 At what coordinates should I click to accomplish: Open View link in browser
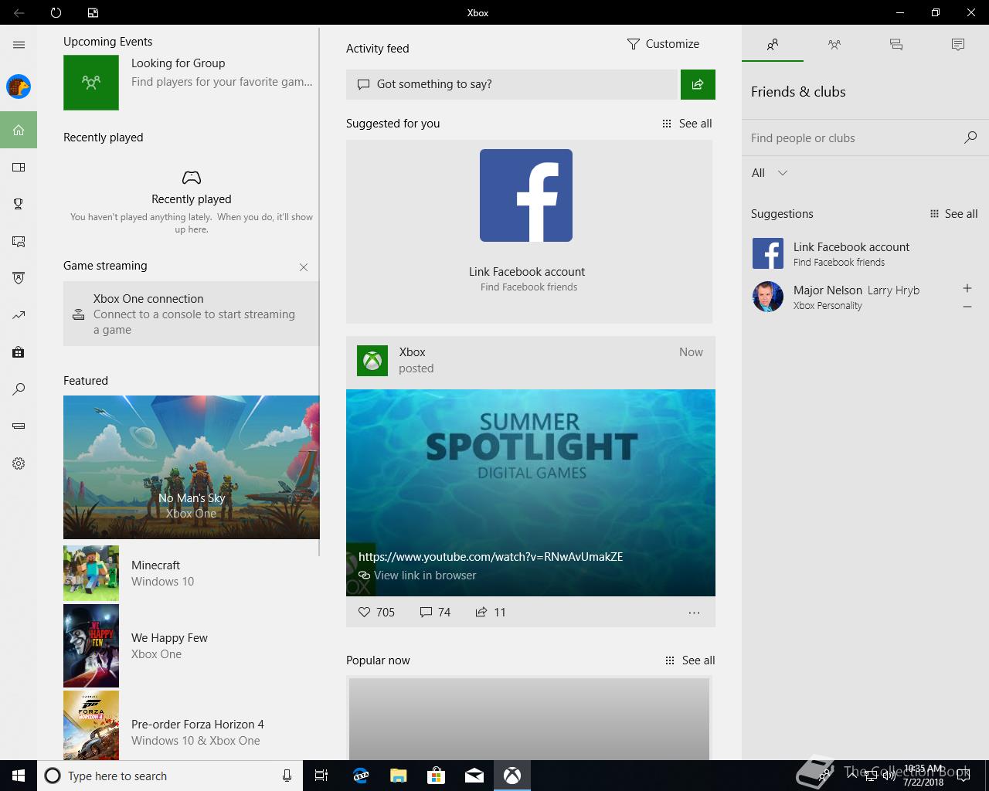point(417,575)
